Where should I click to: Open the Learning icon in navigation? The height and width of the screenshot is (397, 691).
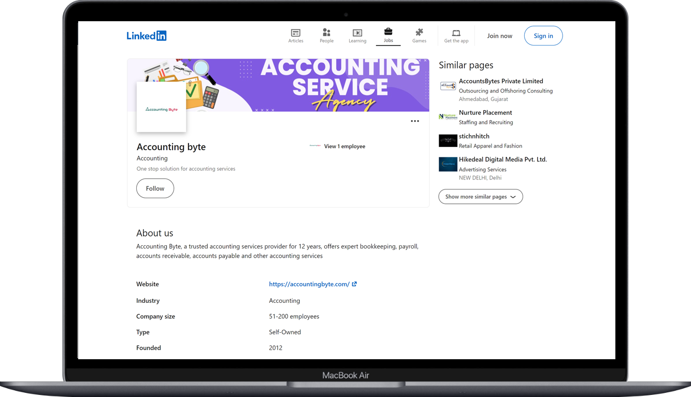[357, 33]
